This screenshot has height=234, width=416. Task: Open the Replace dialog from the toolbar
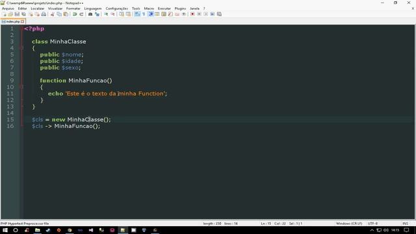[97, 14]
